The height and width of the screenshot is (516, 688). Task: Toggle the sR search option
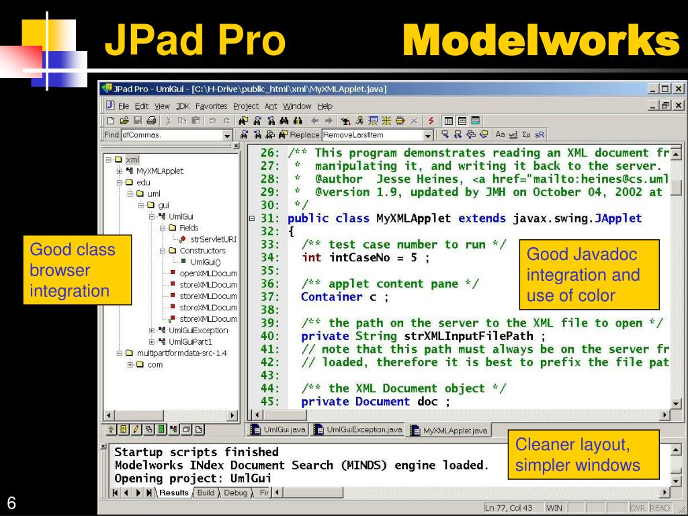(x=540, y=134)
